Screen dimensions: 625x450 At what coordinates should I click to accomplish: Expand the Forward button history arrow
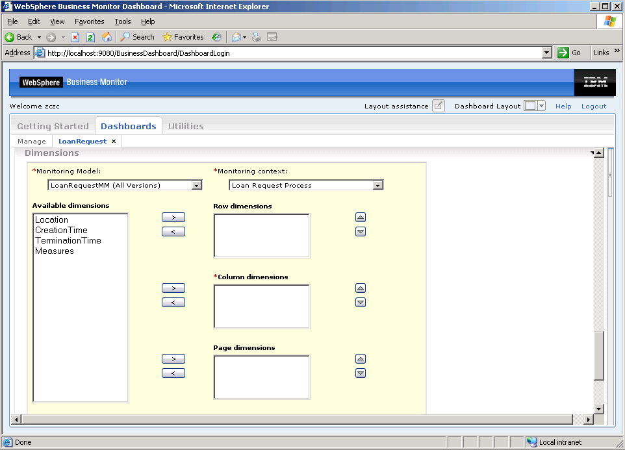click(x=63, y=38)
